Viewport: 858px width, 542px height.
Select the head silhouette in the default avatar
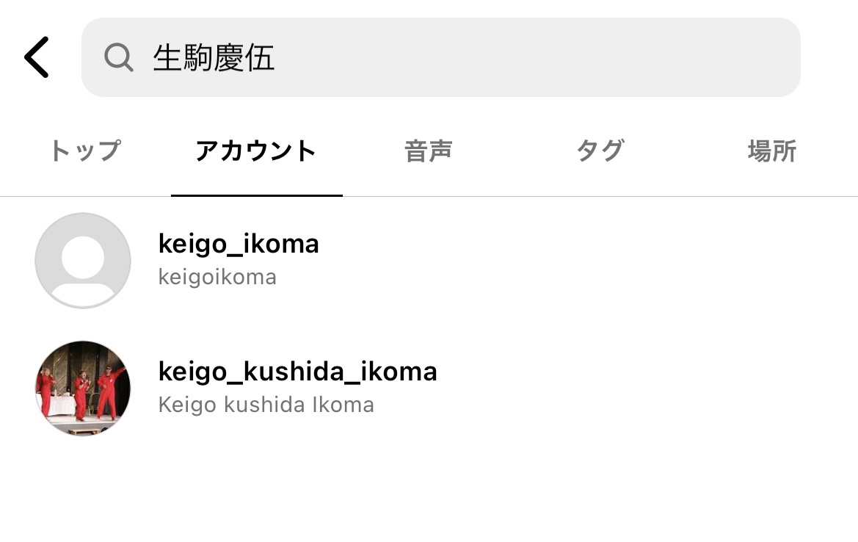point(83,257)
